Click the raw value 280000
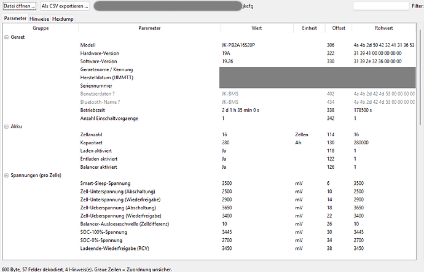 pos(361,142)
